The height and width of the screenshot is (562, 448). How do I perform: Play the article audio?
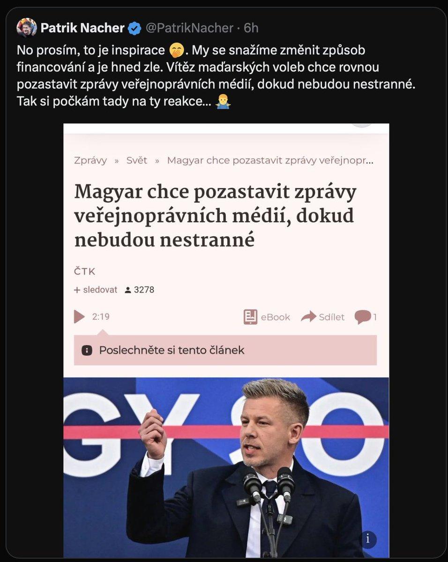[x=79, y=317]
